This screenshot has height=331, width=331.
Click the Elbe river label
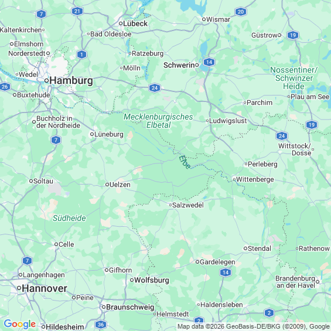tap(185, 162)
